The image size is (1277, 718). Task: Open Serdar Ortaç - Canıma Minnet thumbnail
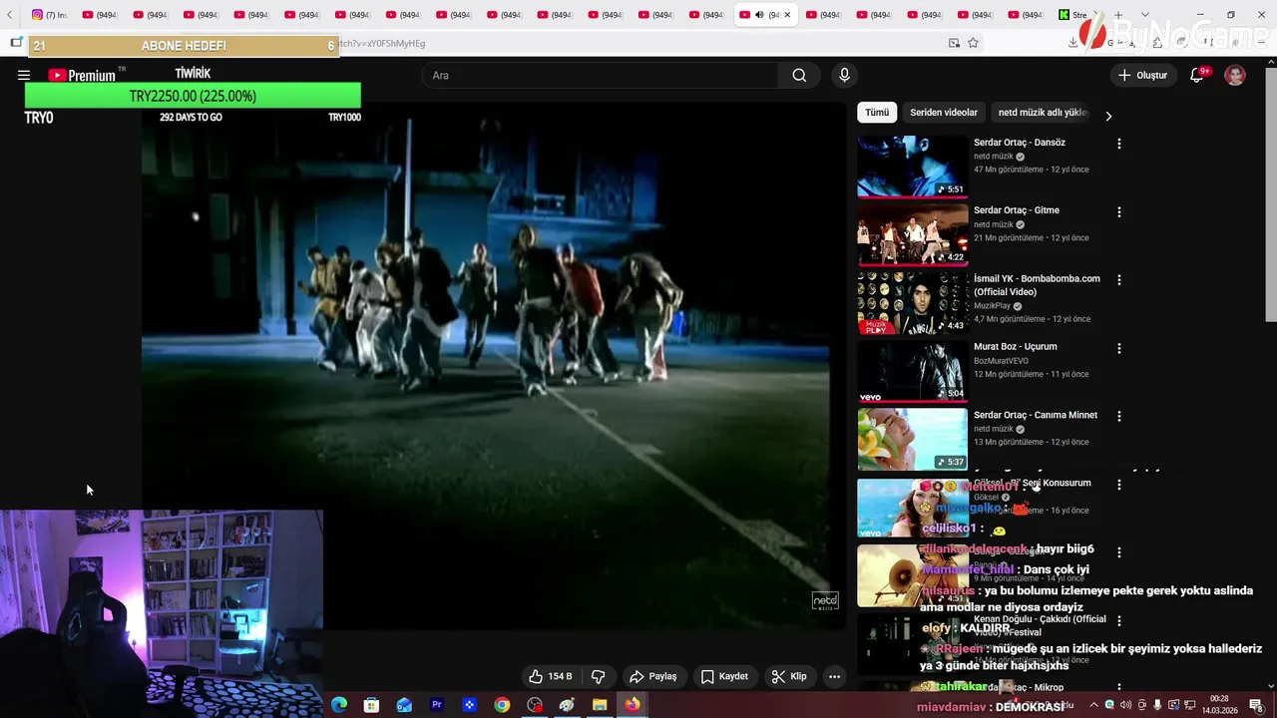coord(912,439)
